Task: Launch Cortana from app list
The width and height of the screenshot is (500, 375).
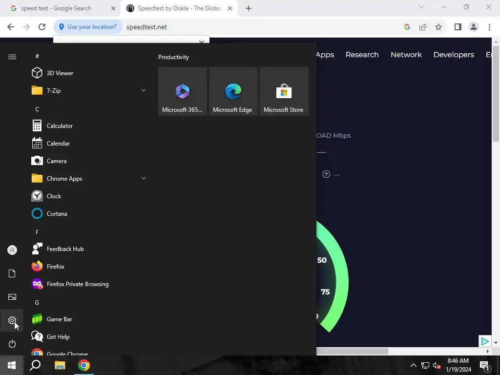Action: [88, 213]
